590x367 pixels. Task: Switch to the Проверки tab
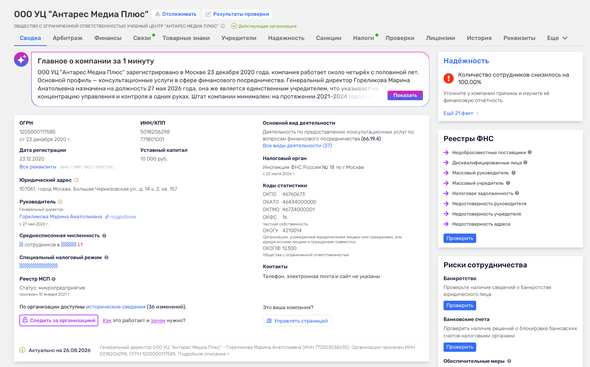400,38
